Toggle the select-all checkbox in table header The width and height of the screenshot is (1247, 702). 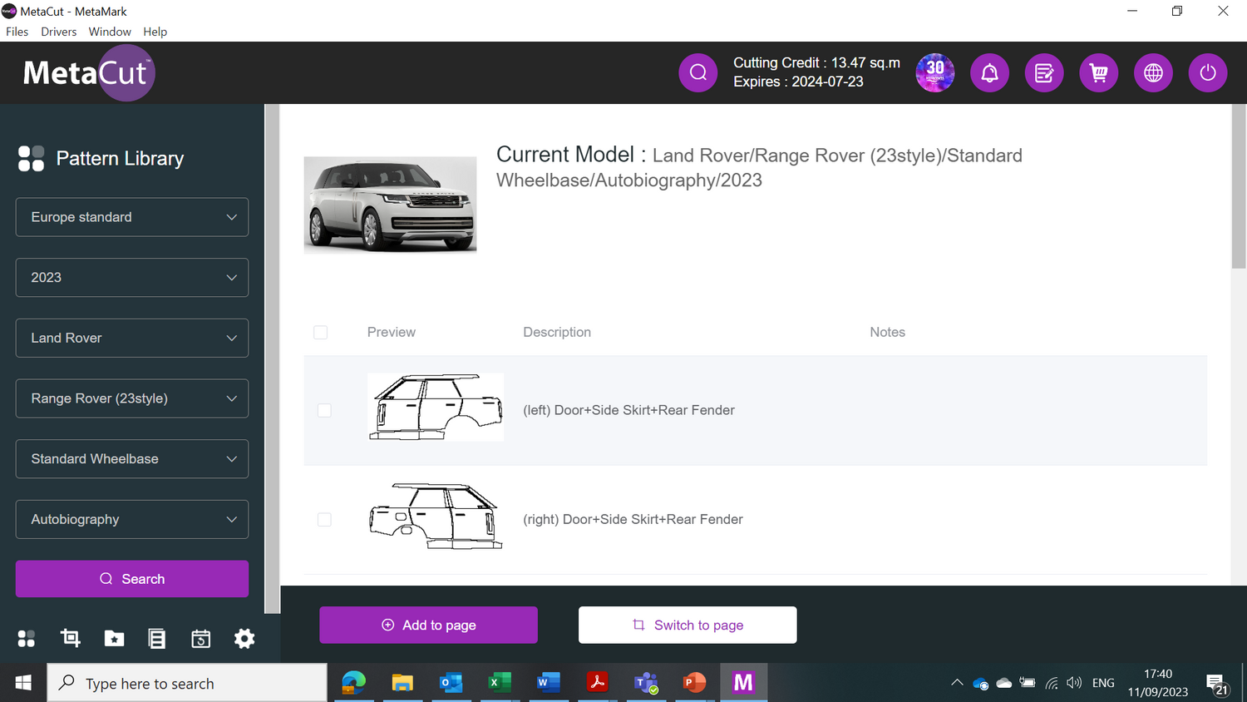click(x=320, y=333)
